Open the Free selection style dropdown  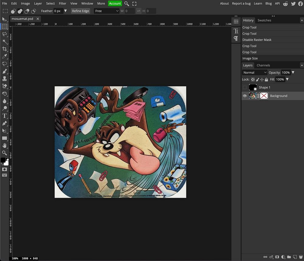pos(106,11)
